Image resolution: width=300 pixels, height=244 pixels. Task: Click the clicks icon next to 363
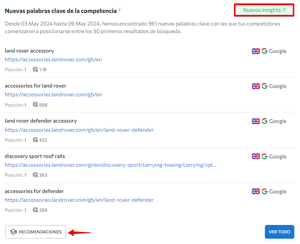[x=35, y=175]
